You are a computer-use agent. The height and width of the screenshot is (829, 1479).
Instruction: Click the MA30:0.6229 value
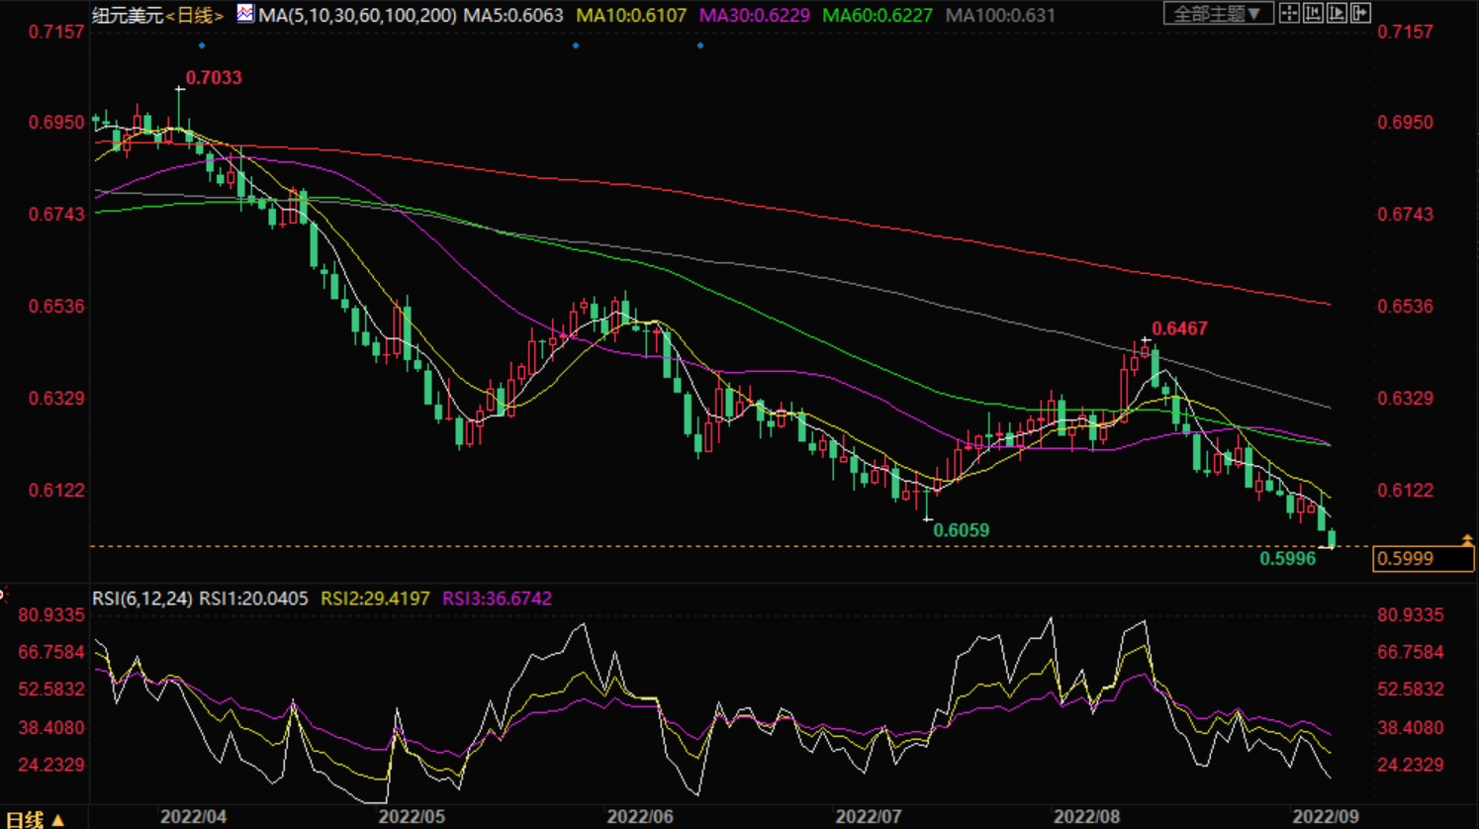[x=755, y=15]
